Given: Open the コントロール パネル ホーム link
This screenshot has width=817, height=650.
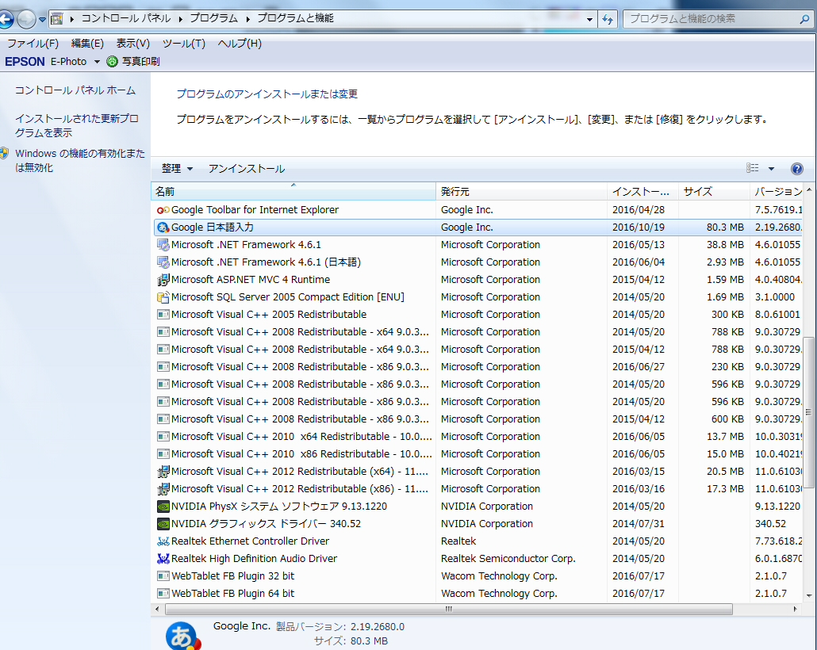Looking at the screenshot, I should point(75,90).
